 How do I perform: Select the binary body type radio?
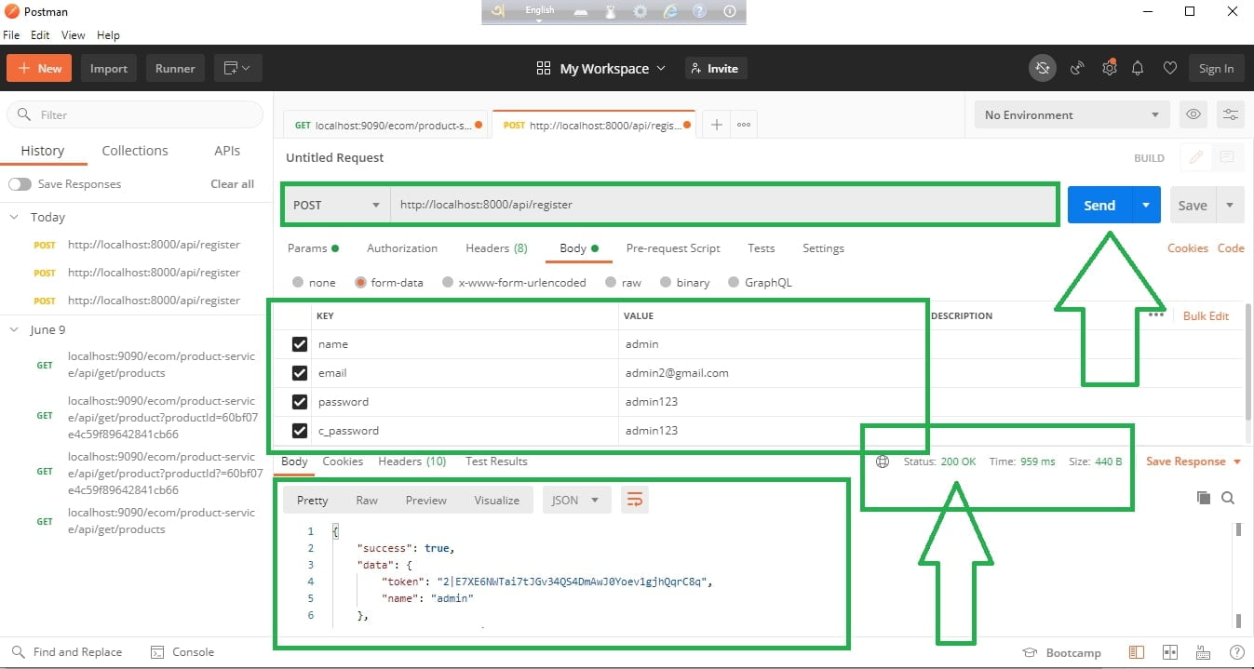coord(666,282)
